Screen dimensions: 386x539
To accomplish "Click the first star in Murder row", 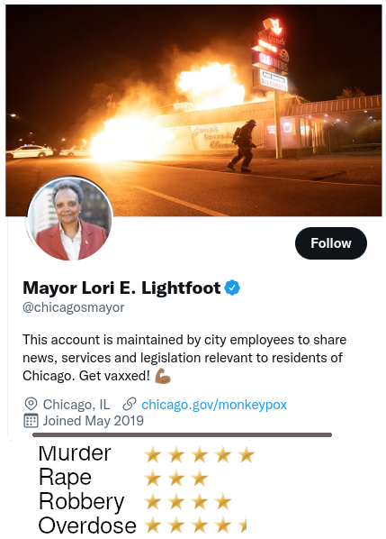I will point(153,455).
